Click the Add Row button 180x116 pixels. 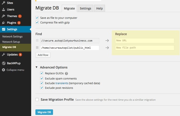(x=43, y=55)
